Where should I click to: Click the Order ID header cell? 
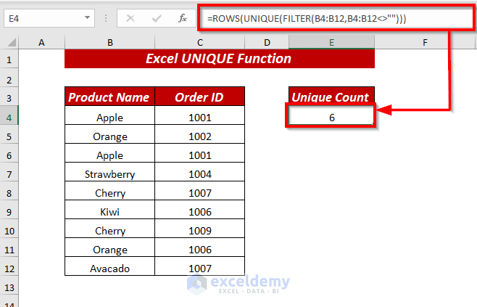[200, 97]
